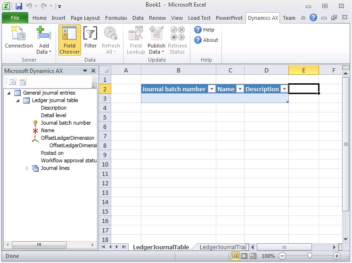Viewport: 352px width, 263px height.
Task: Switch to the Page Layout tab
Action: pos(85,18)
